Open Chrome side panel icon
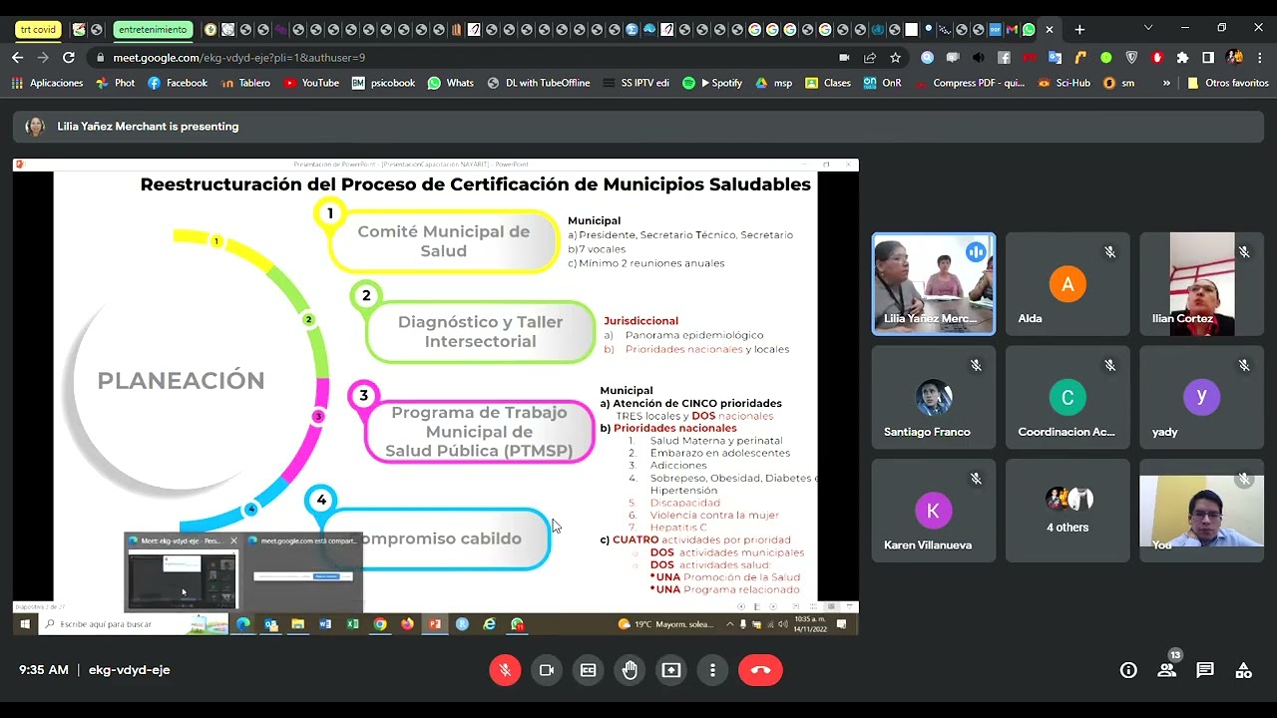The image size is (1277, 718). click(1208, 58)
